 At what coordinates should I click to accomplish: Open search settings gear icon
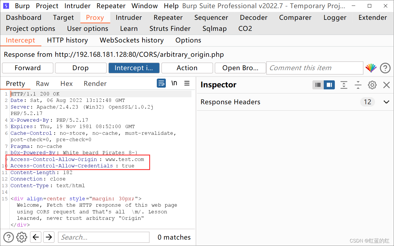(x=22, y=237)
